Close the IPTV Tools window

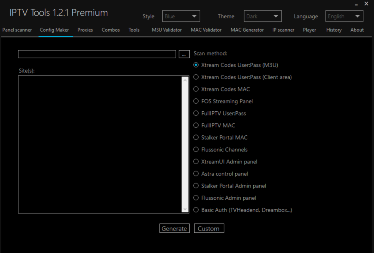(x=366, y=3)
